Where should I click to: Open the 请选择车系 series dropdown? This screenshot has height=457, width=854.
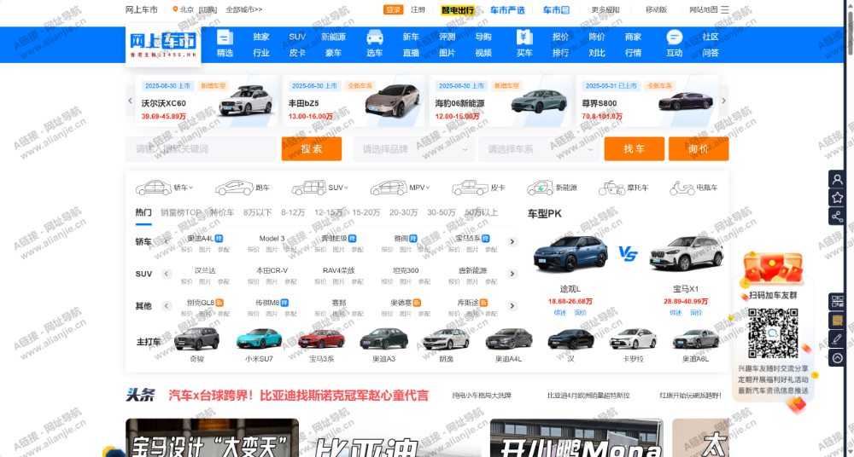pyautogui.click(x=539, y=149)
